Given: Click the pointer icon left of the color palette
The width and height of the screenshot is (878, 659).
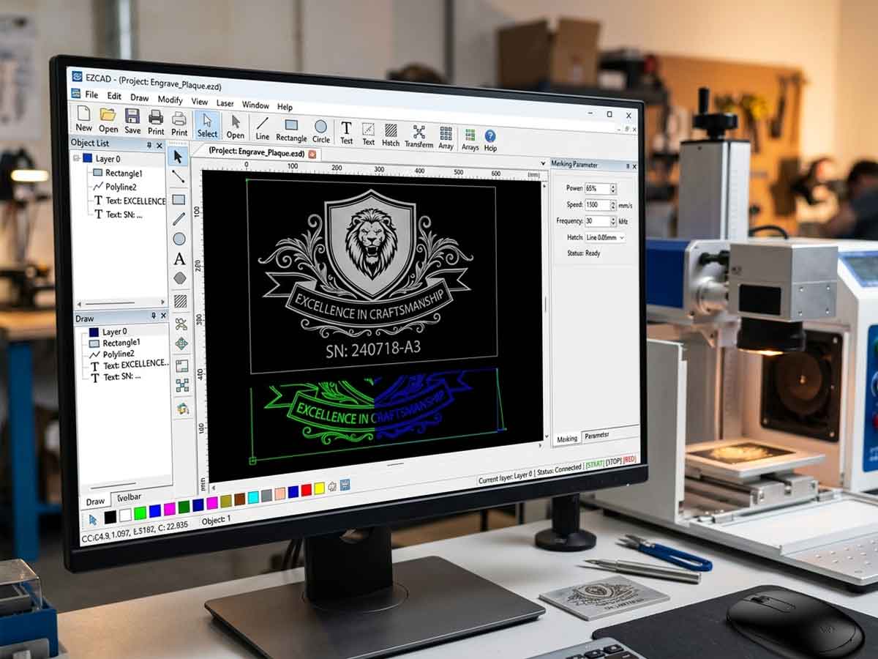Looking at the screenshot, I should click(x=93, y=518).
